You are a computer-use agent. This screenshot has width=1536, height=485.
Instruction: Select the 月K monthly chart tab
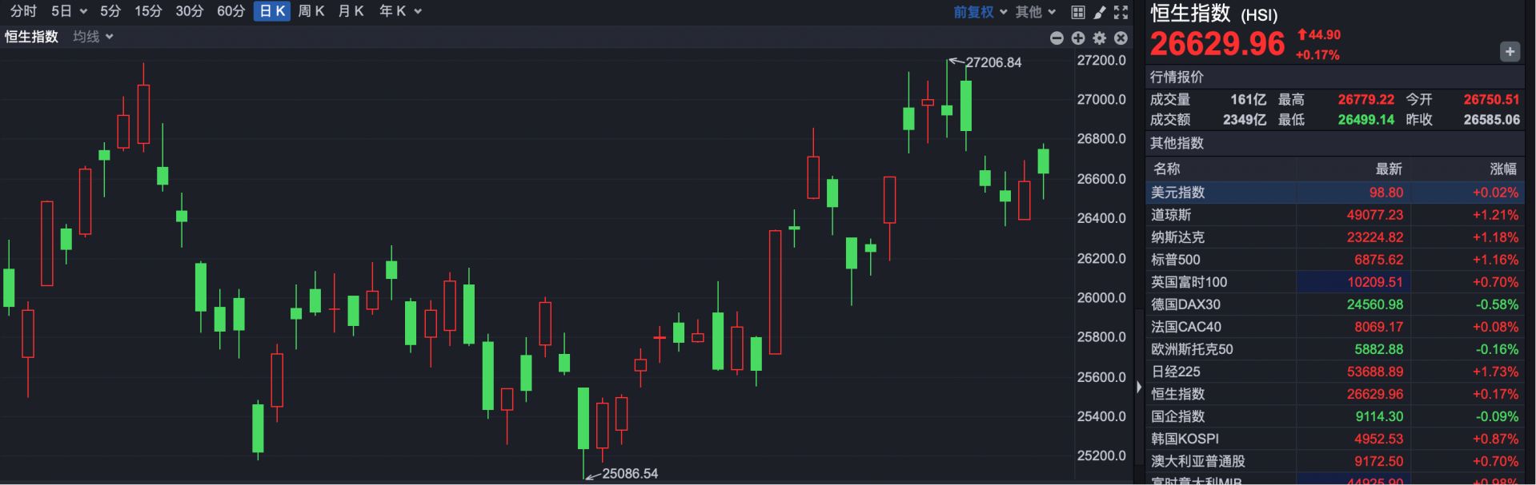351,11
